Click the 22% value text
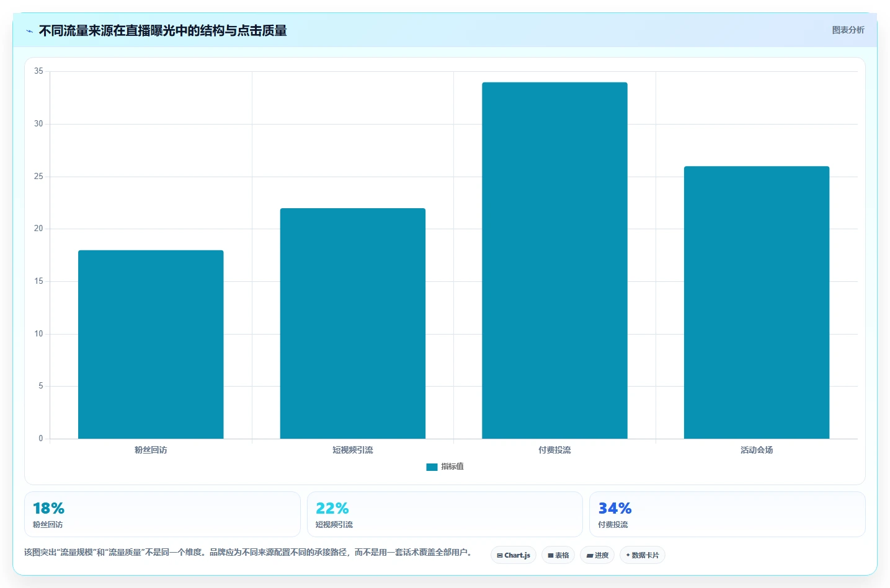The image size is (890, 588). (332, 509)
